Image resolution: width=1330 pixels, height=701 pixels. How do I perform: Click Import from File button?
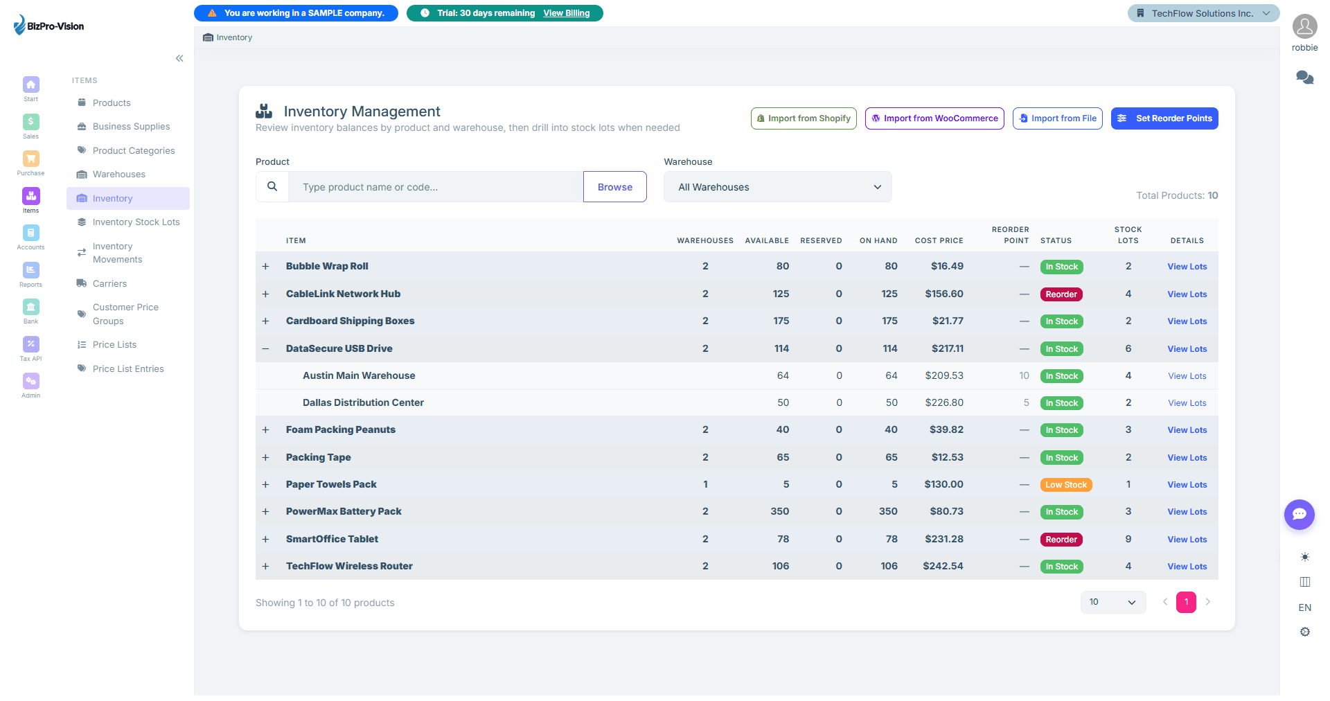tap(1057, 118)
